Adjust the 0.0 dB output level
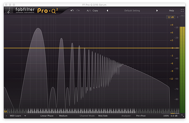This screenshot has width=189, height=123. [174, 116]
